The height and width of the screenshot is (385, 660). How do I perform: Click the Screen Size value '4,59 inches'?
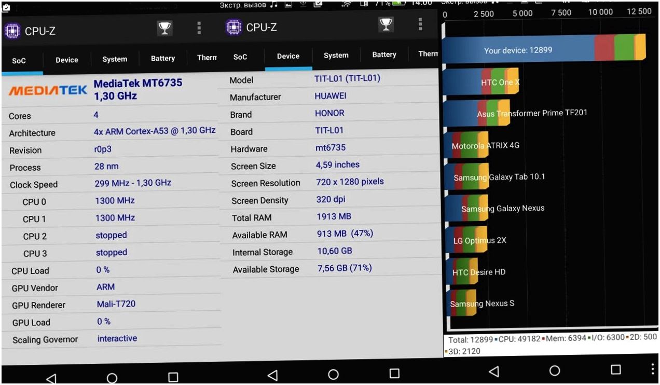click(x=338, y=164)
